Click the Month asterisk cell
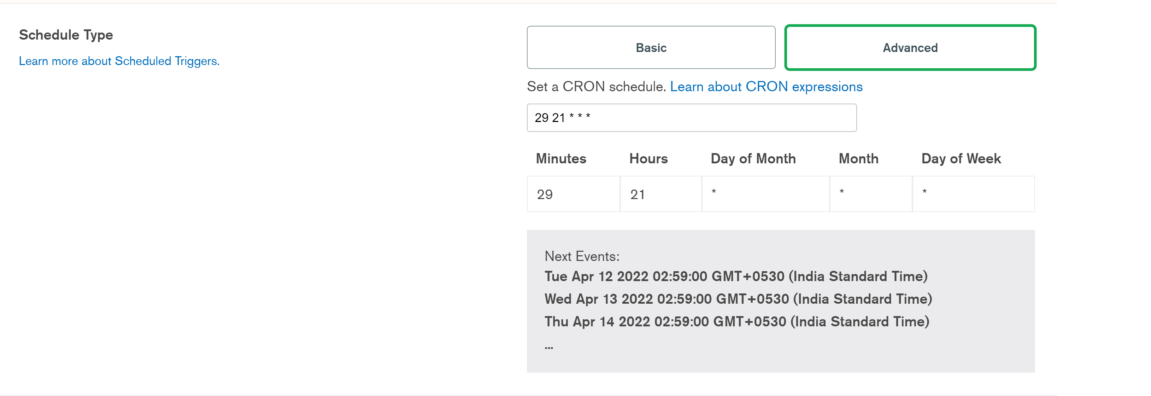 pos(870,194)
